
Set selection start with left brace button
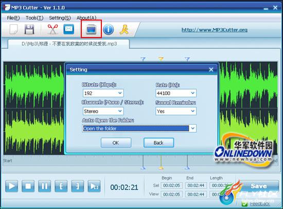tap(61, 186)
